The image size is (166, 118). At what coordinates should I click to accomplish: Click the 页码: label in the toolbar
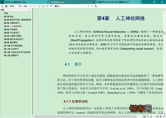[12, 6]
